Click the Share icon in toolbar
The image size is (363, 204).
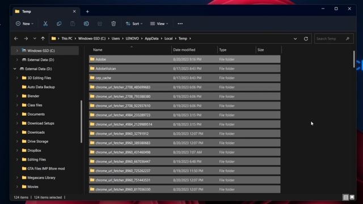[100, 24]
